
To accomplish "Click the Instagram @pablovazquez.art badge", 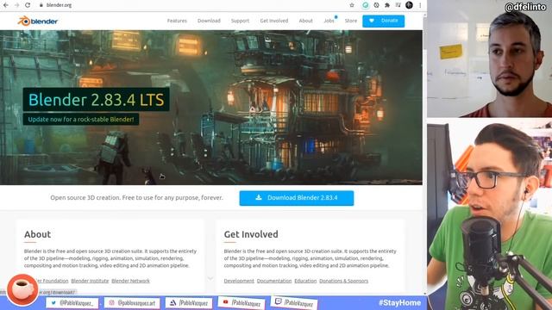I will 132,303.
